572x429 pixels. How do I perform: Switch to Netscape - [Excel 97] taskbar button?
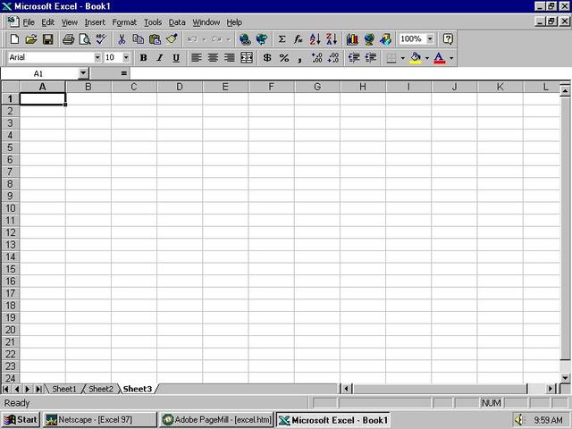[99, 420]
